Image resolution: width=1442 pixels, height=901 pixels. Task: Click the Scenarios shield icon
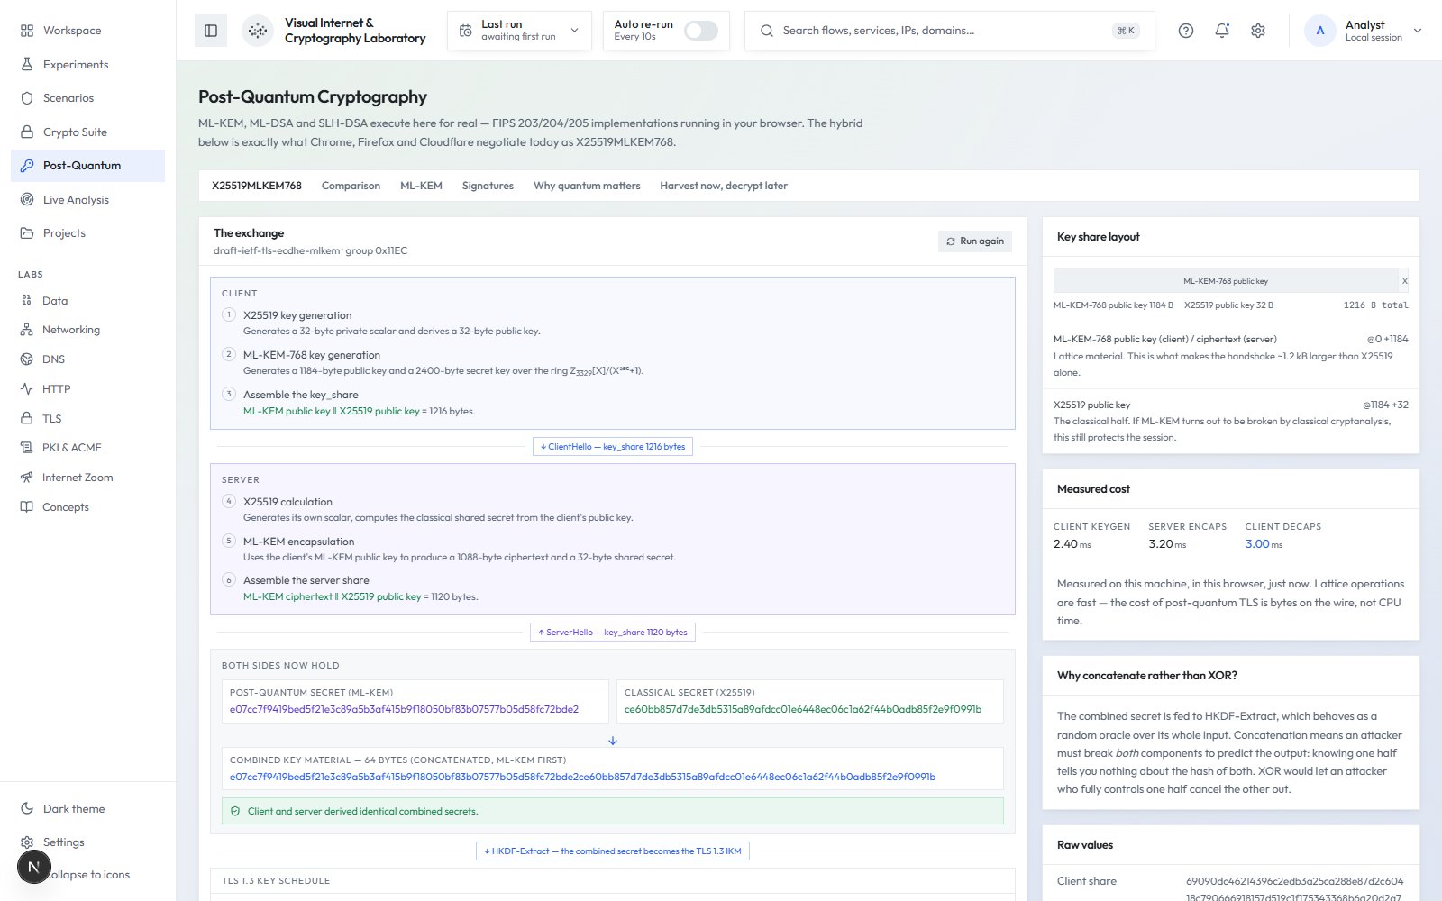click(27, 98)
